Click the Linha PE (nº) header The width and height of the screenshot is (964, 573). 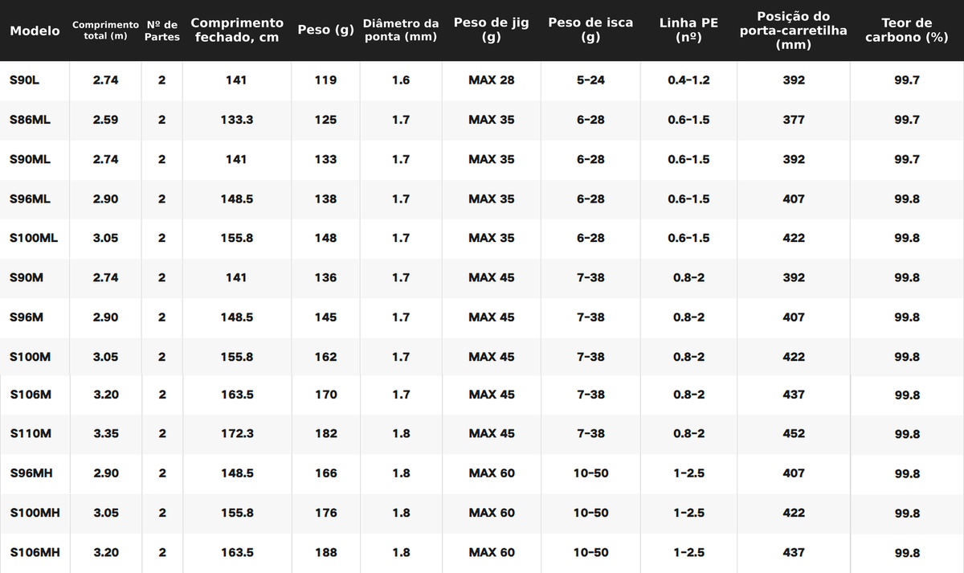point(688,31)
